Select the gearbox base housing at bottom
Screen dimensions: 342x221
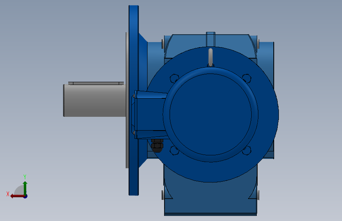pos(211,198)
